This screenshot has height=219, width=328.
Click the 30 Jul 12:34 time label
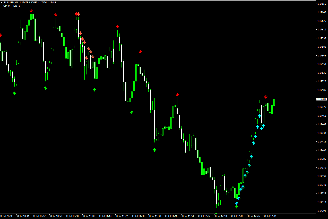point(270,216)
